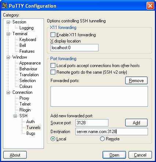Open the SSH session

[114, 155]
